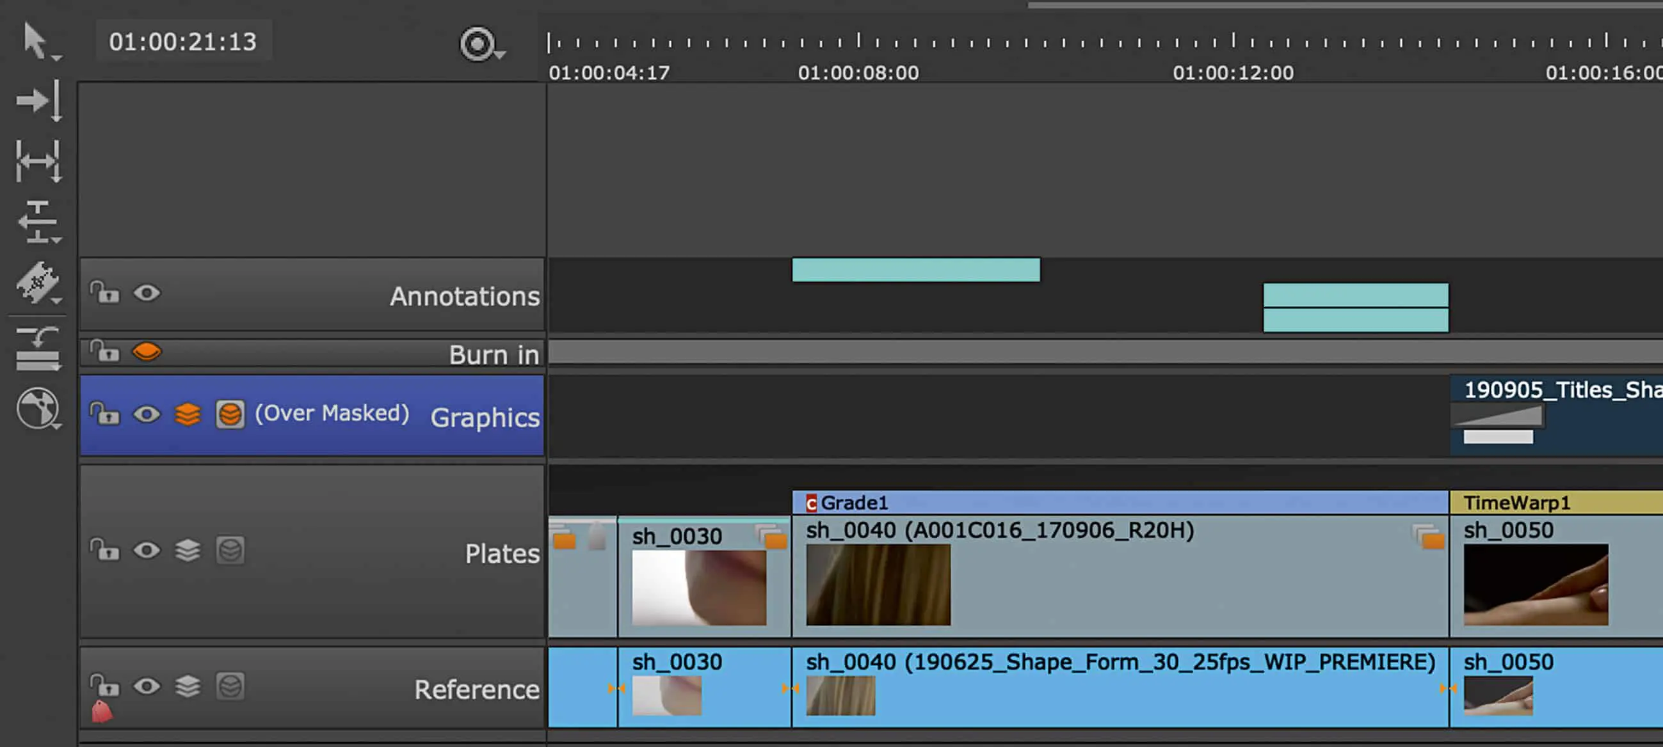Select the arrow multi tool
This screenshot has width=1663, height=747.
click(x=35, y=40)
